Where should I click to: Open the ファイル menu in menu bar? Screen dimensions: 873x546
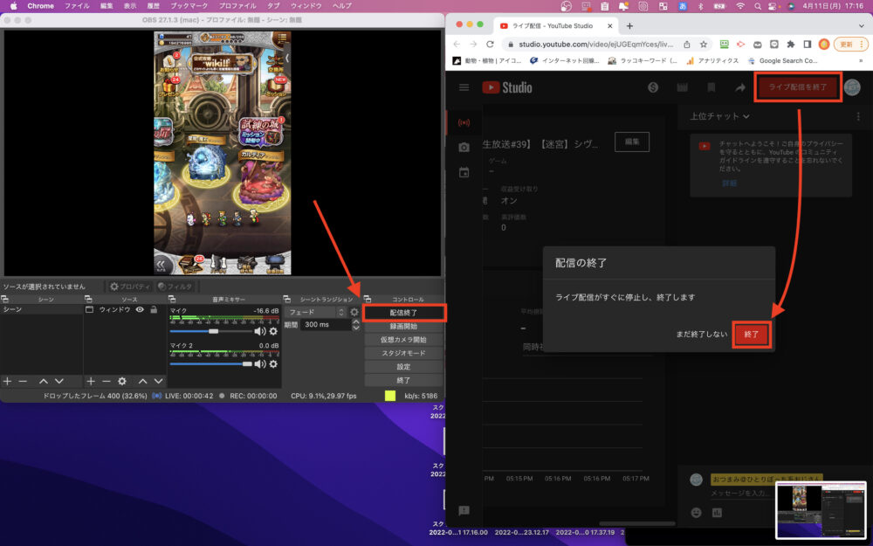point(77,6)
